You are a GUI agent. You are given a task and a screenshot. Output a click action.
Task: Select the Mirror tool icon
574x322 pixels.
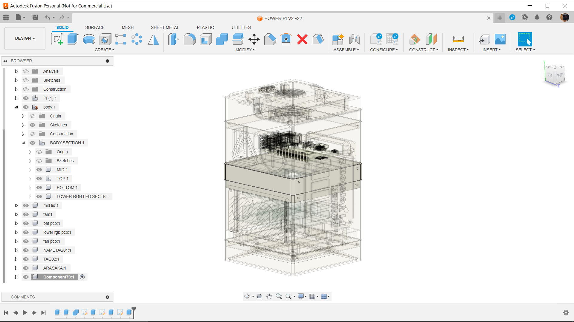[x=153, y=39]
